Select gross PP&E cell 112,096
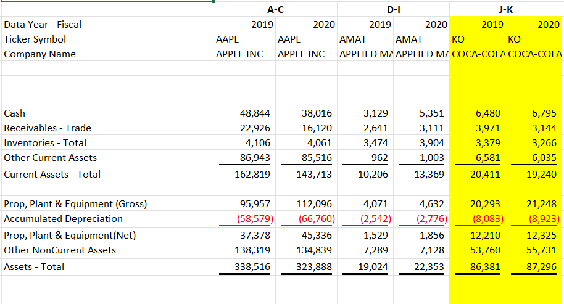The image size is (564, 304). point(306,203)
